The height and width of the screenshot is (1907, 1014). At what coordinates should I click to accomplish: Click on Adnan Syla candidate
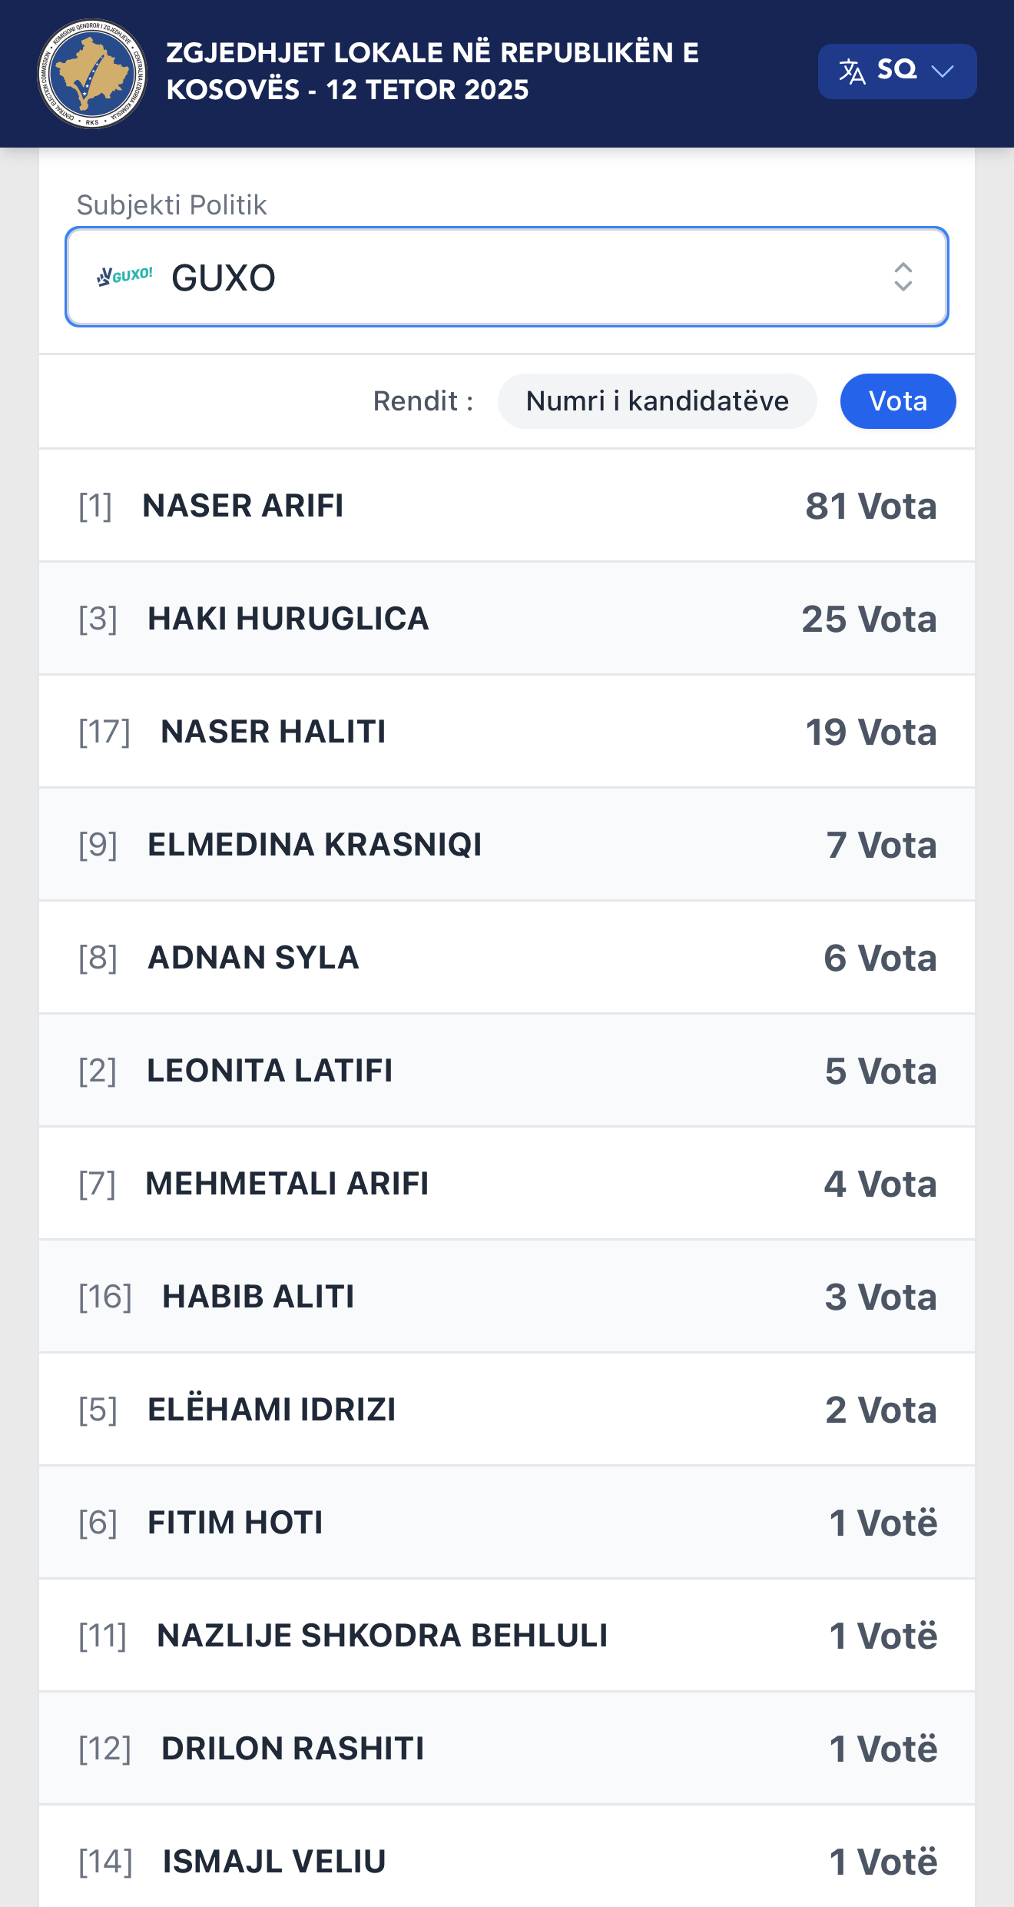pos(507,958)
